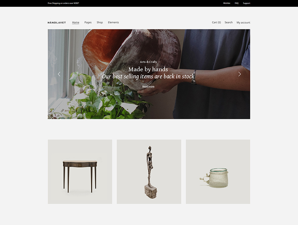This screenshot has width=298, height=225.
Task: Click the HÅNDLAVET logo
Action: click(57, 23)
